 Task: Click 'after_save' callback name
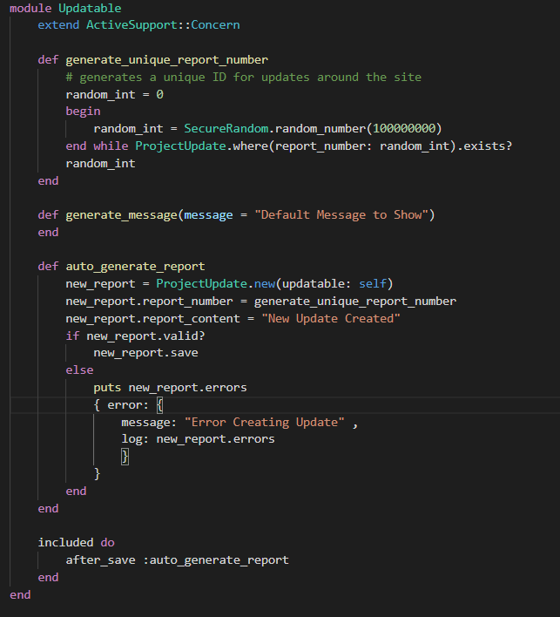click(100, 560)
